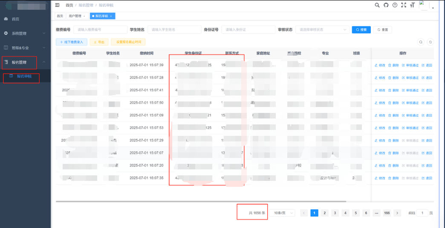The image size is (445, 228).
Task: Switch to the 用户管理 tab
Action: pyautogui.click(x=77, y=16)
